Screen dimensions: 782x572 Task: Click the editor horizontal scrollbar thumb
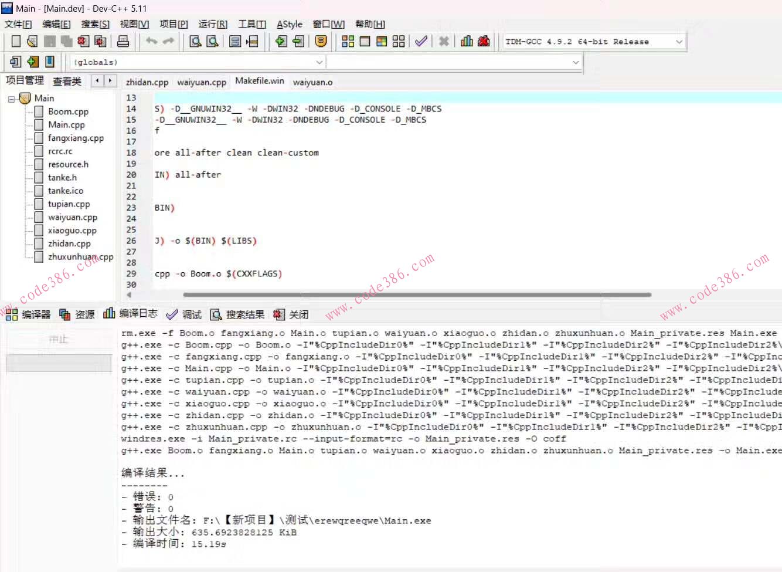(417, 295)
